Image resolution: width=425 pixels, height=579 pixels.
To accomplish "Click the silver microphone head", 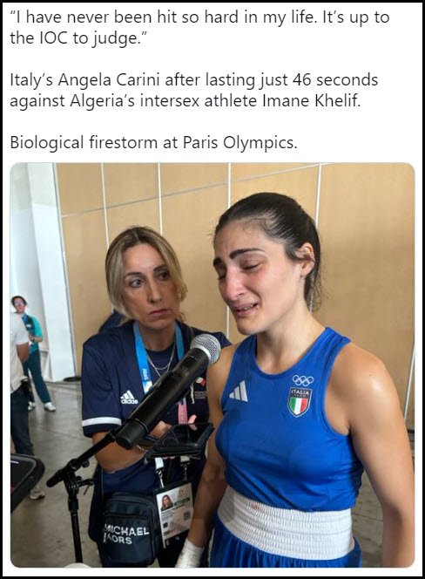I will pos(206,347).
